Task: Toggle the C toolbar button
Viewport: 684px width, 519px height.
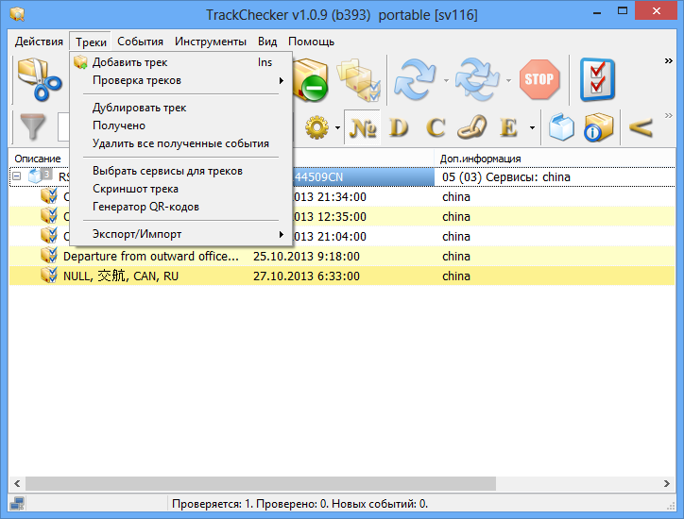Action: [x=436, y=127]
